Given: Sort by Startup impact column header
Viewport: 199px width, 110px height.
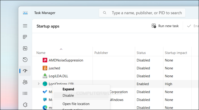Looking at the screenshot, I should pyautogui.click(x=176, y=53).
